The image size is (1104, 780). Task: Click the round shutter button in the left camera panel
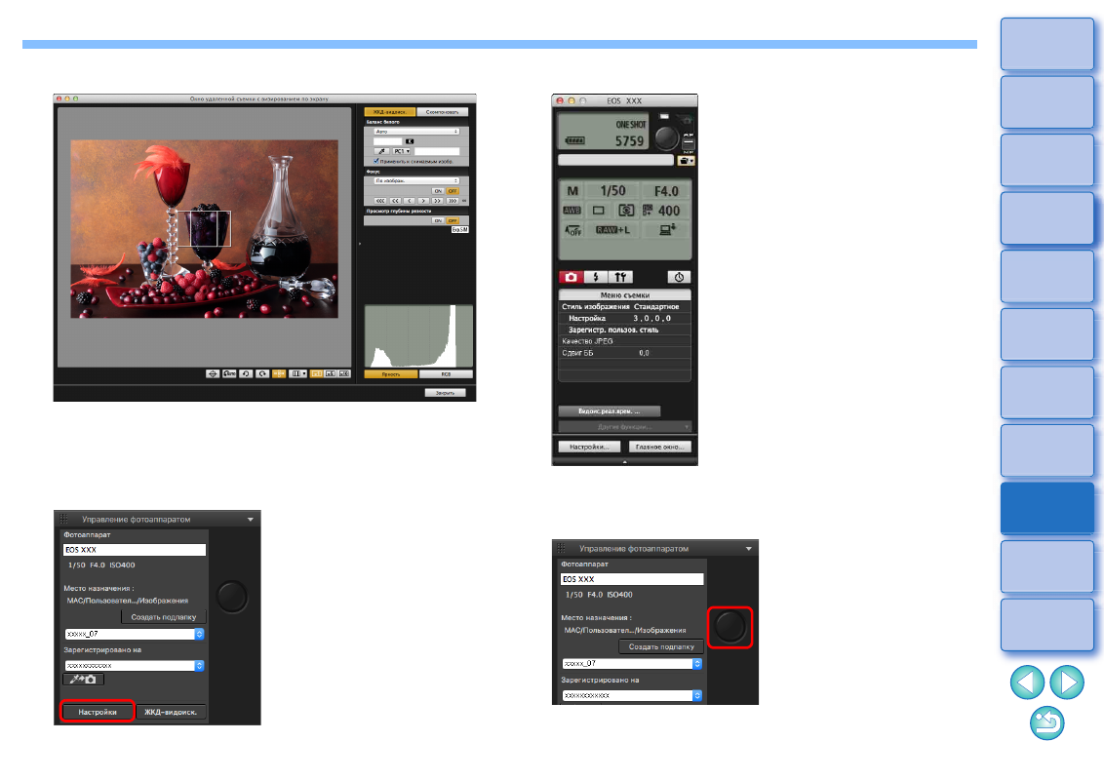[x=232, y=597]
